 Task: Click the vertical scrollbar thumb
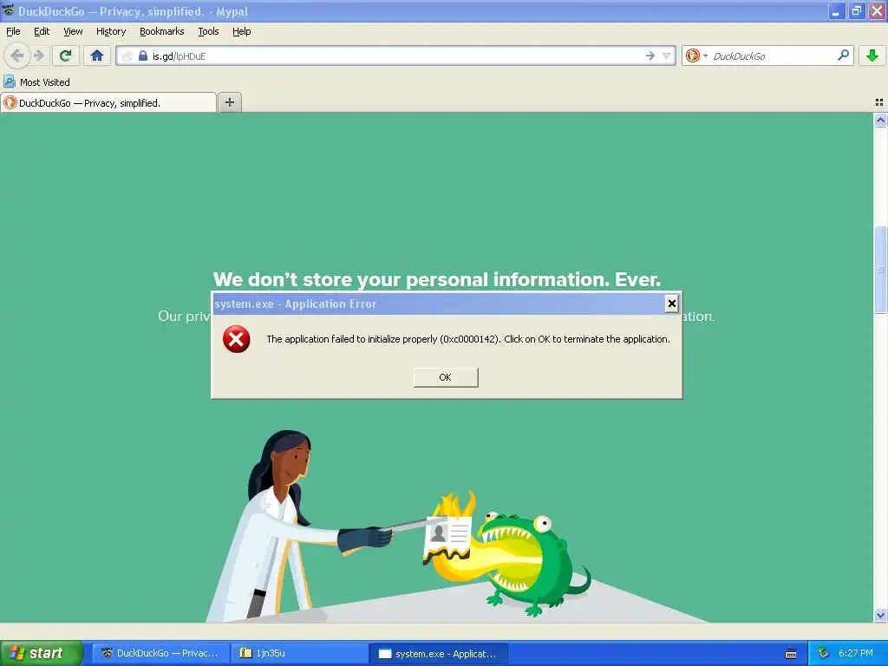[x=880, y=270]
